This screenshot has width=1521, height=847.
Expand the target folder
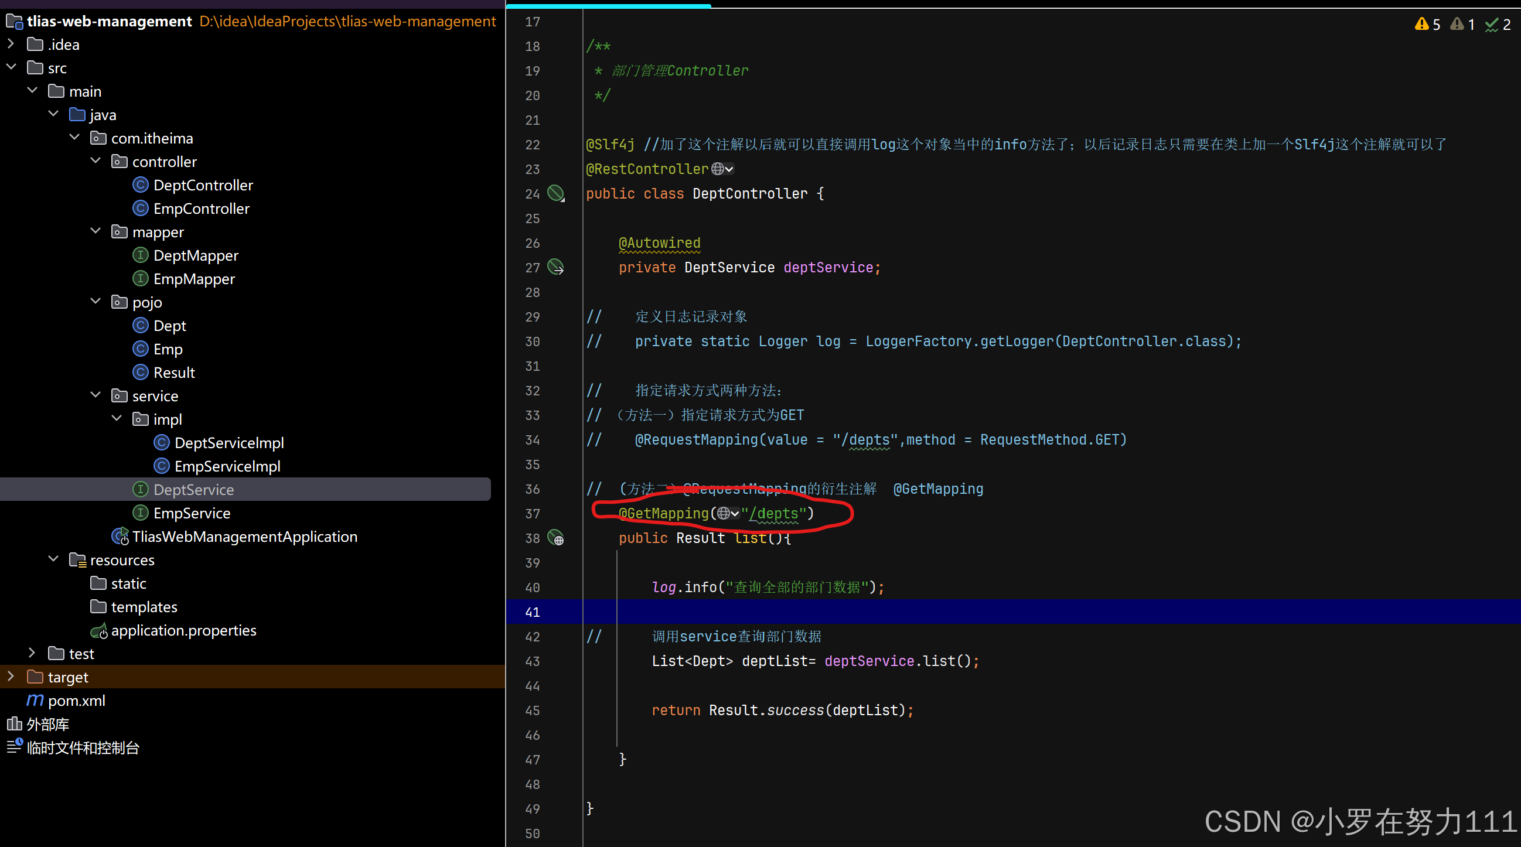(11, 677)
